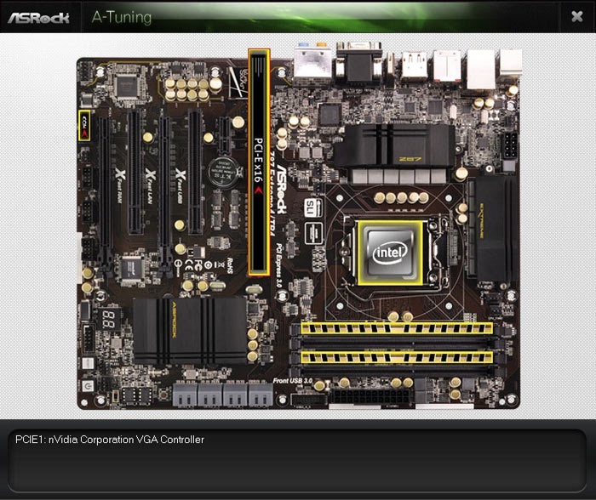Click the RoHS marking on the board

pyautogui.click(x=230, y=265)
